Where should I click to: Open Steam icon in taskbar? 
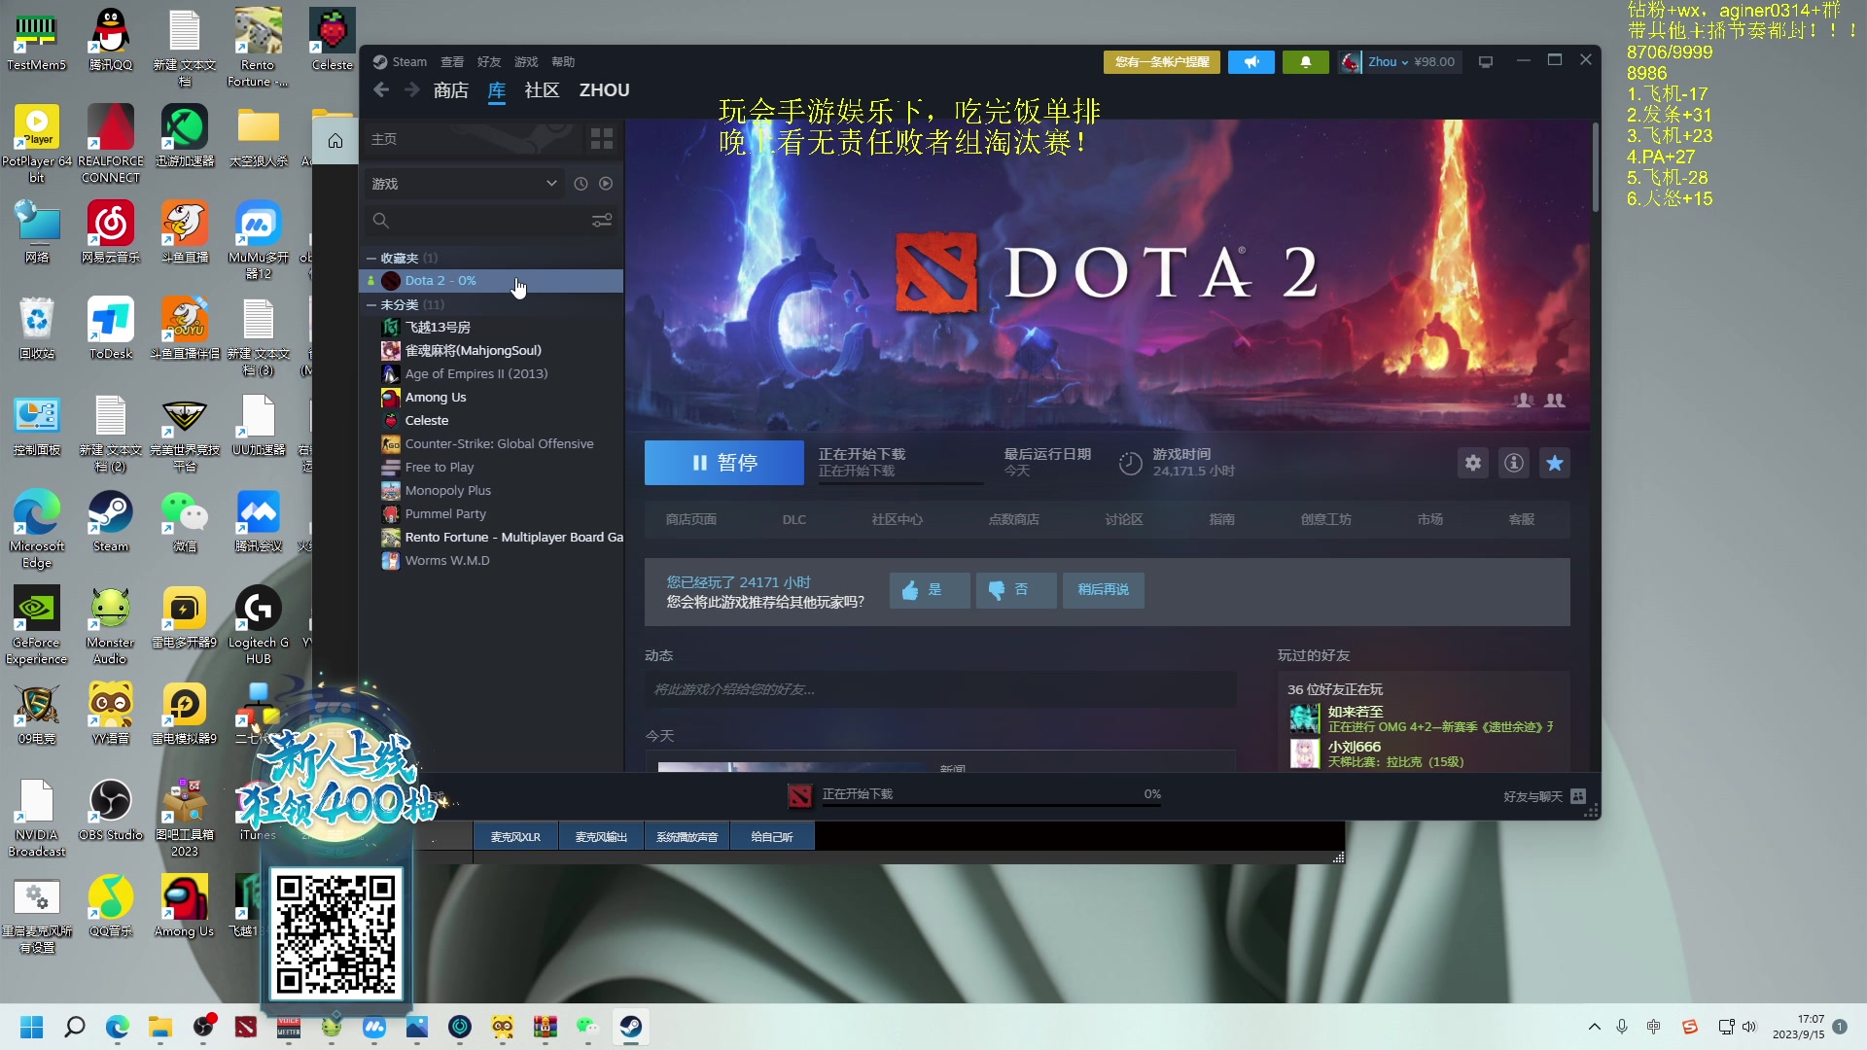tap(631, 1027)
